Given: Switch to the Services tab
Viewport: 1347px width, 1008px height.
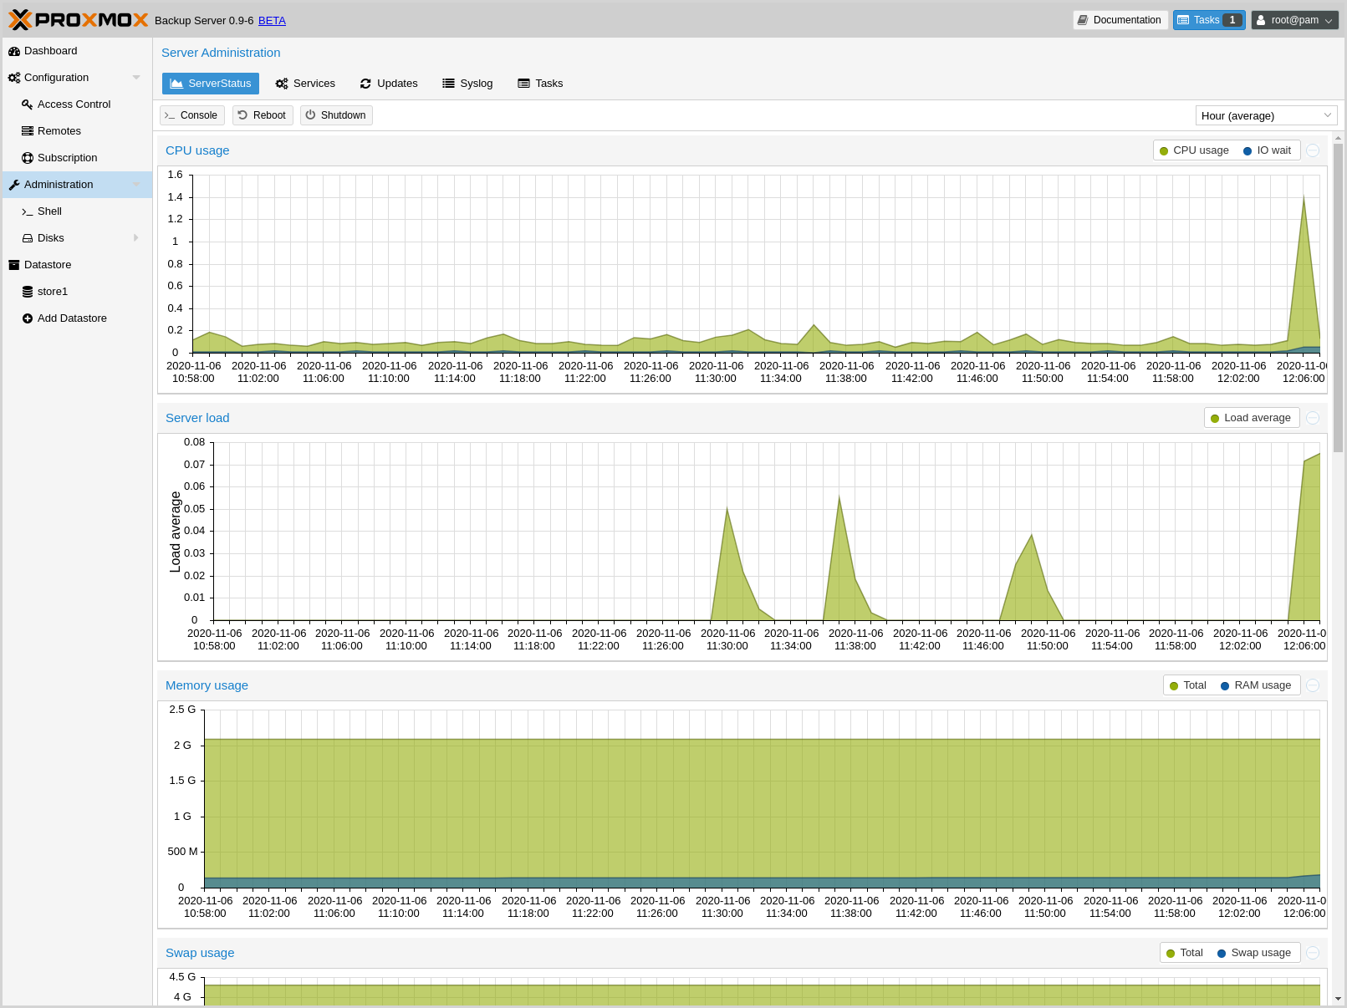Looking at the screenshot, I should tap(305, 84).
